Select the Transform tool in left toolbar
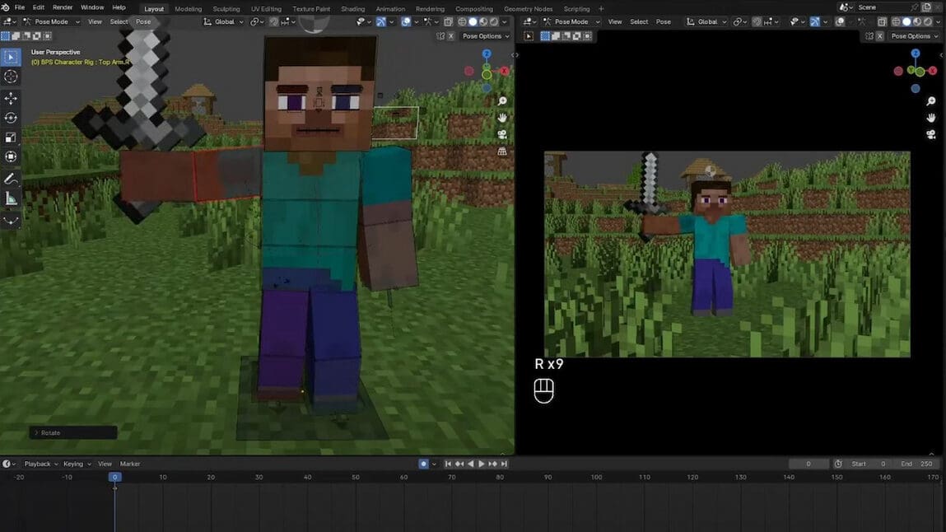The height and width of the screenshot is (532, 946). coord(11,156)
